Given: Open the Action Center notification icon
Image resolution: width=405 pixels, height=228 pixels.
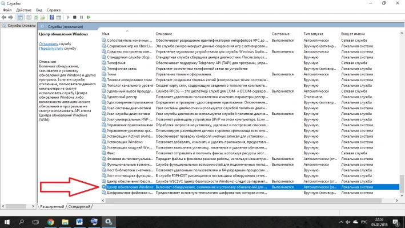Looking at the screenshot, I should (x=396, y=222).
